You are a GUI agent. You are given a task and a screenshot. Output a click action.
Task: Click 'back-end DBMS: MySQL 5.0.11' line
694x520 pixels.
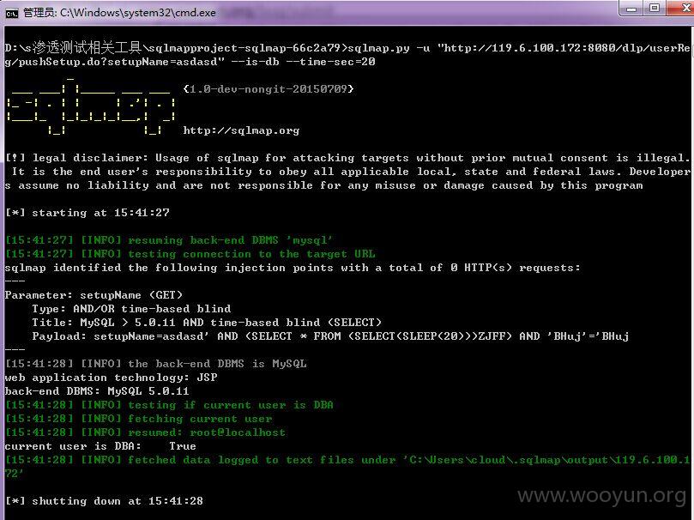point(97,391)
